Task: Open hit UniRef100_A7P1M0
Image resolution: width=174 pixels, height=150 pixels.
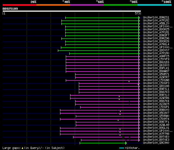Action: 156,53
